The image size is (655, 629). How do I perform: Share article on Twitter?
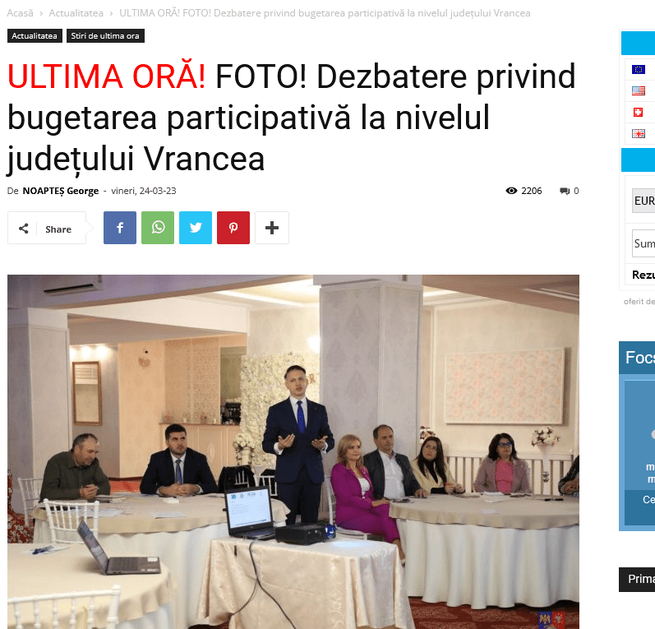point(196,228)
